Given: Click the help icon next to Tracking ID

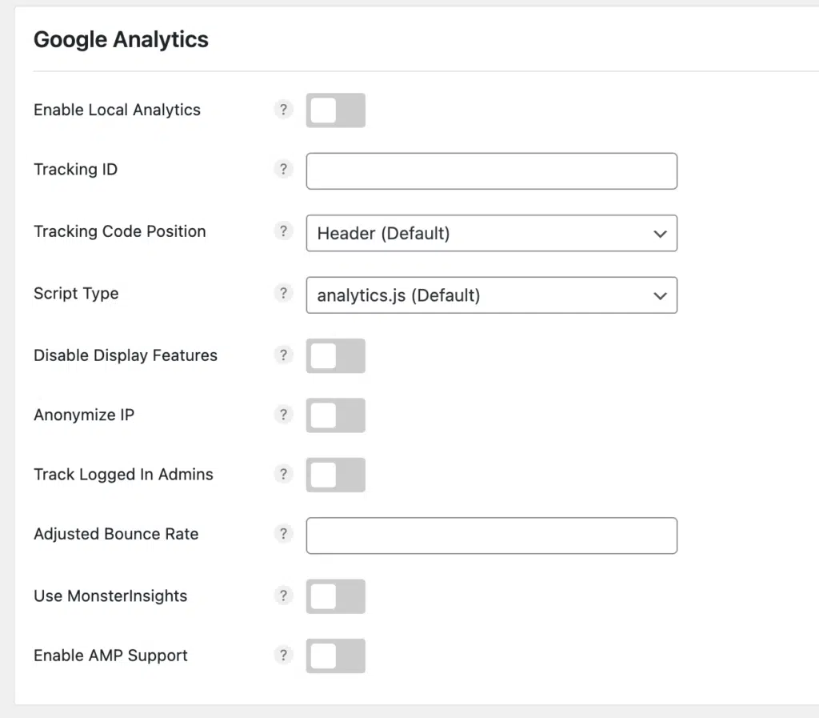Looking at the screenshot, I should pos(283,169).
